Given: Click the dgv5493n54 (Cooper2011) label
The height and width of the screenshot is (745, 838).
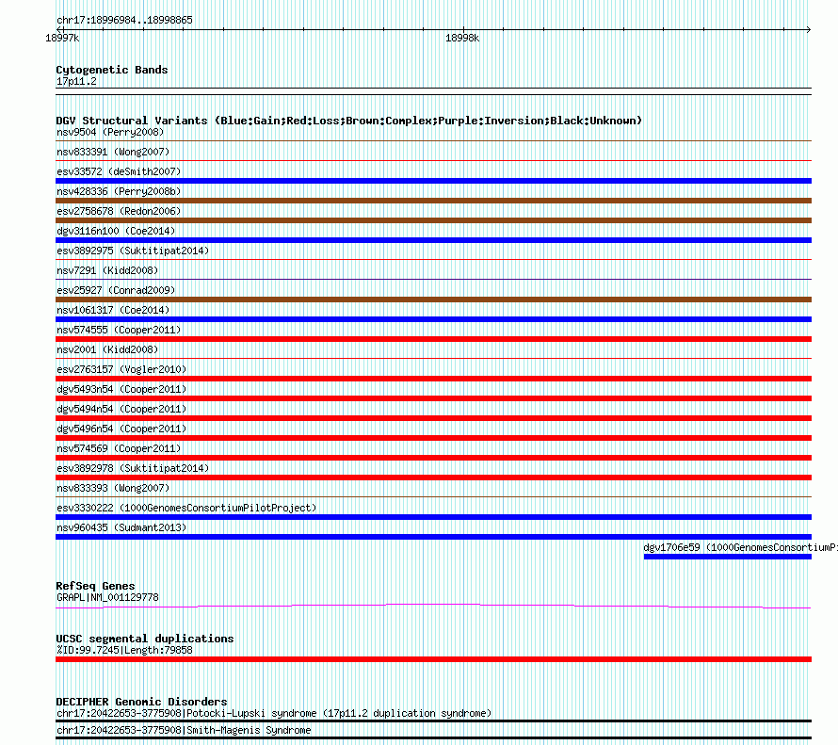Looking at the screenshot, I should coord(121,389).
